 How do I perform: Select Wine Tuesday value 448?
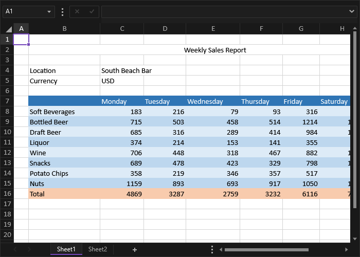(x=165, y=153)
